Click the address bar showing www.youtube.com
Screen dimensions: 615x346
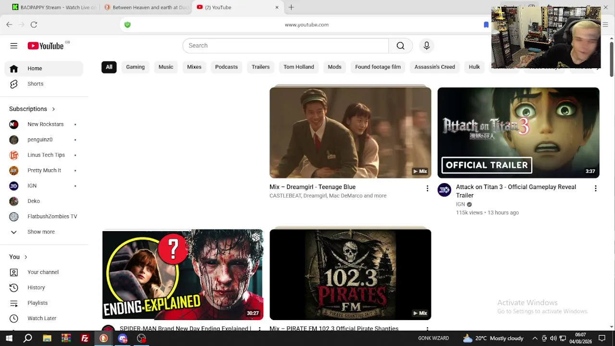pyautogui.click(x=307, y=25)
